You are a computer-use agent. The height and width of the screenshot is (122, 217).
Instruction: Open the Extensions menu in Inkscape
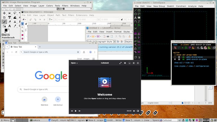tap(82, 15)
